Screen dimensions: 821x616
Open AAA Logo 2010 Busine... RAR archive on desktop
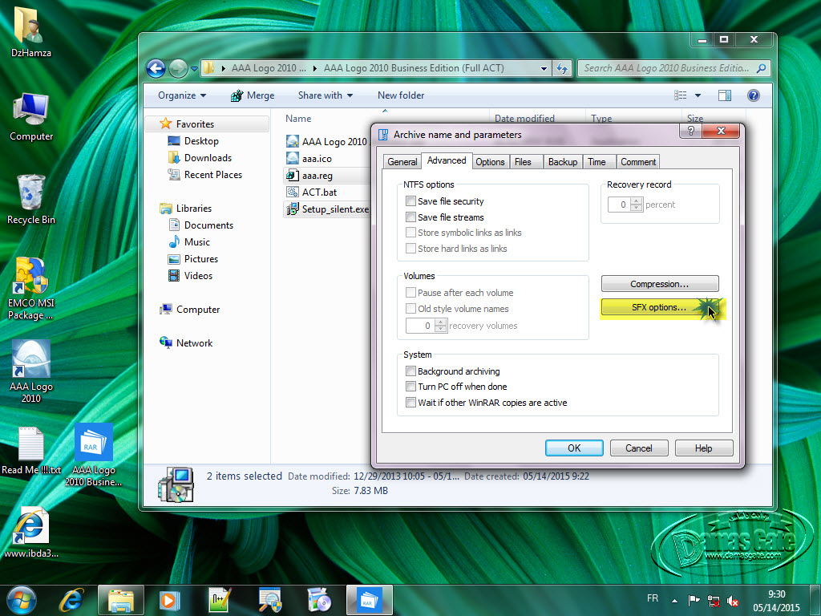click(x=93, y=455)
